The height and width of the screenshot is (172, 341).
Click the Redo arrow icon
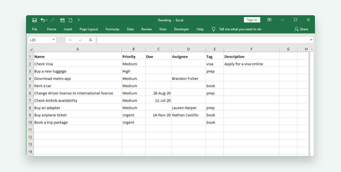click(x=52, y=20)
